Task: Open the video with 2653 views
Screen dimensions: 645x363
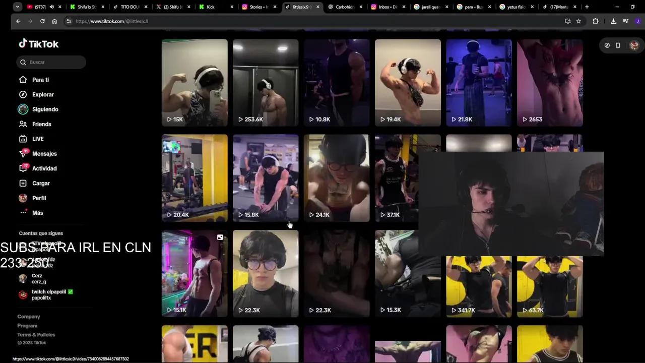Action: coord(550,83)
